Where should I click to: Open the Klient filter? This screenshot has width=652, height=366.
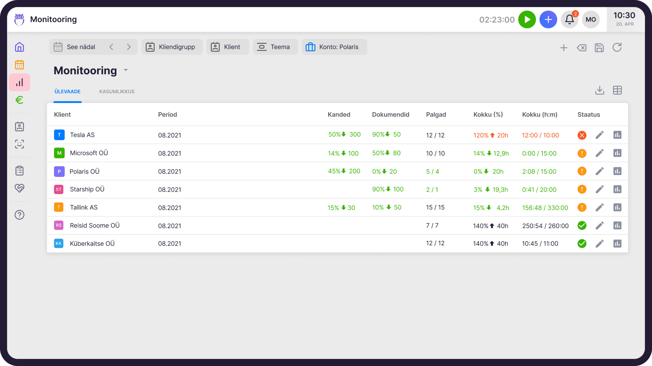(x=228, y=47)
